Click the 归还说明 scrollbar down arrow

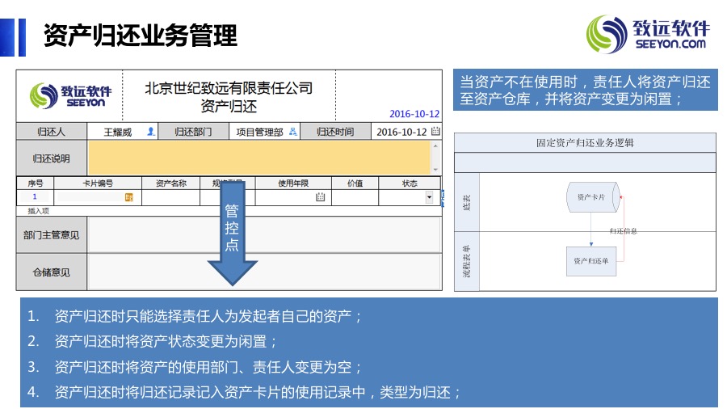pyautogui.click(x=435, y=170)
